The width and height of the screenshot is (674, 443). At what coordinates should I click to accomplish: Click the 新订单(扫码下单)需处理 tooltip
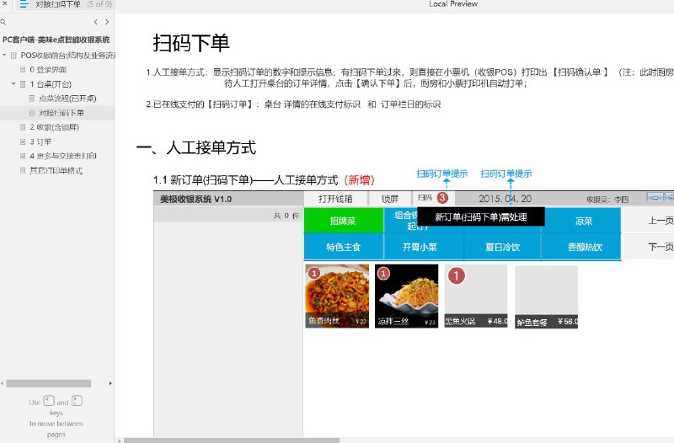pyautogui.click(x=480, y=217)
